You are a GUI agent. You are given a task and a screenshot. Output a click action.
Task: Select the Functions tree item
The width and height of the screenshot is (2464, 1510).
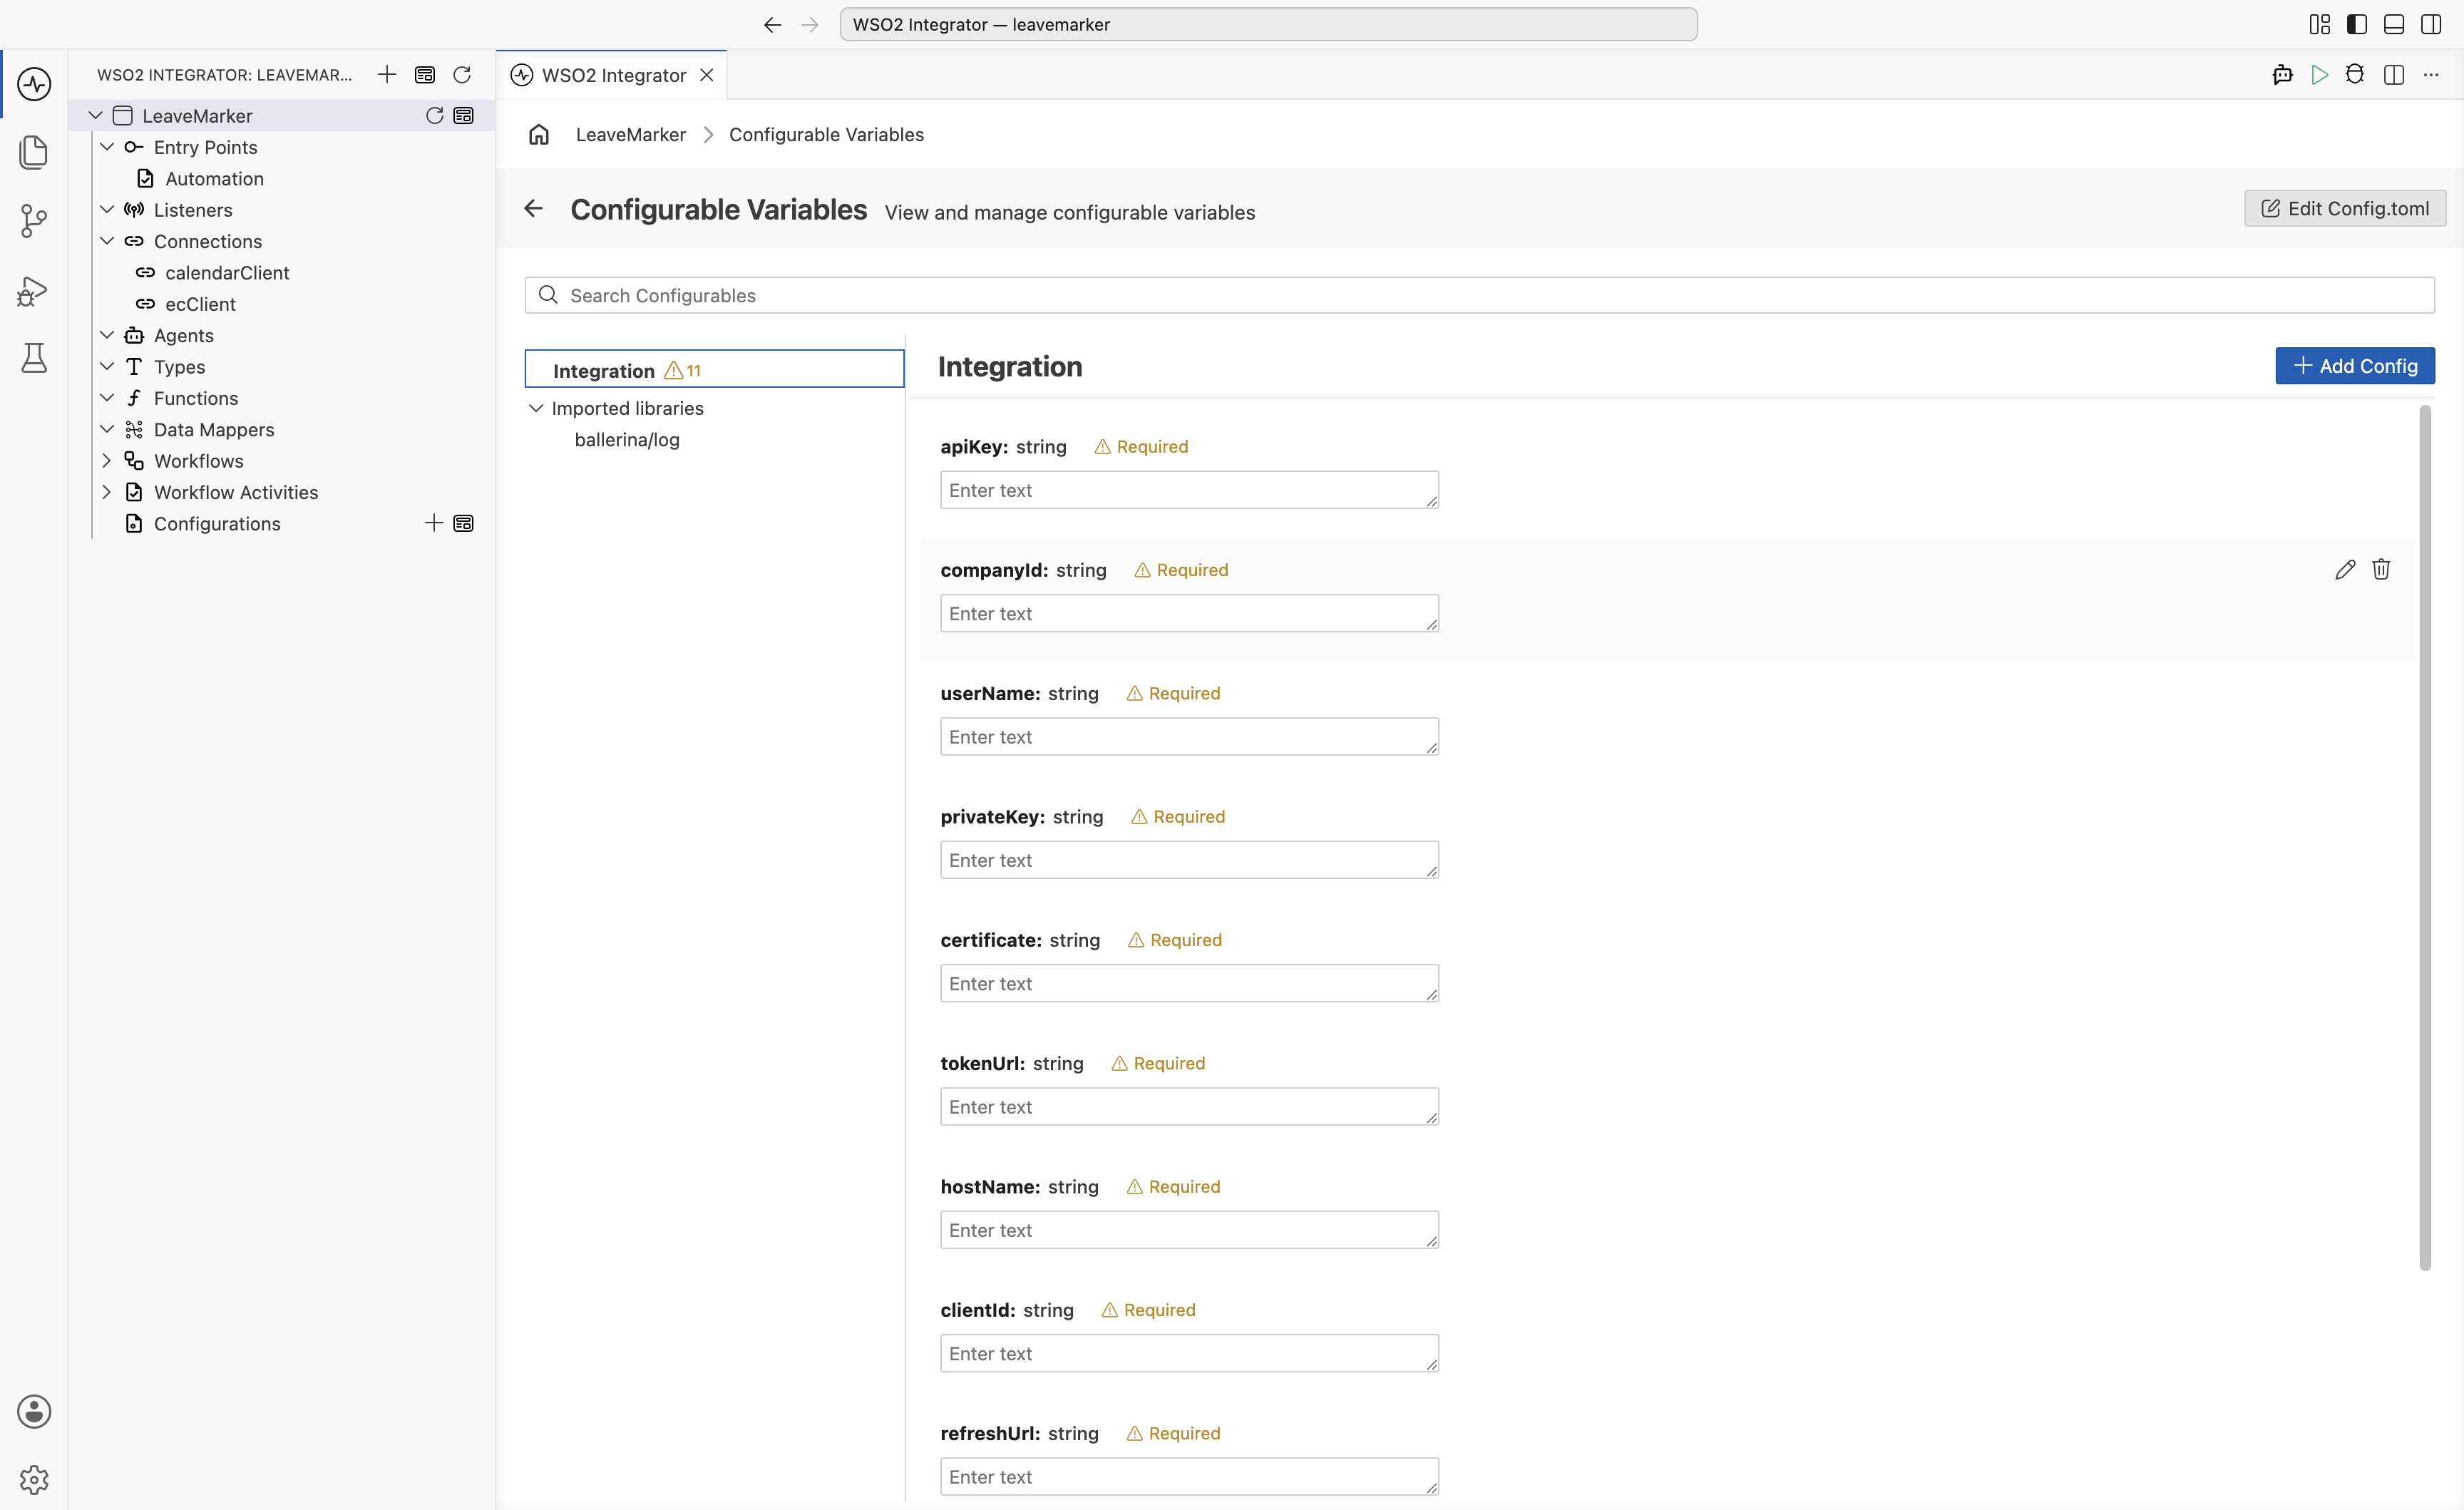coord(196,398)
